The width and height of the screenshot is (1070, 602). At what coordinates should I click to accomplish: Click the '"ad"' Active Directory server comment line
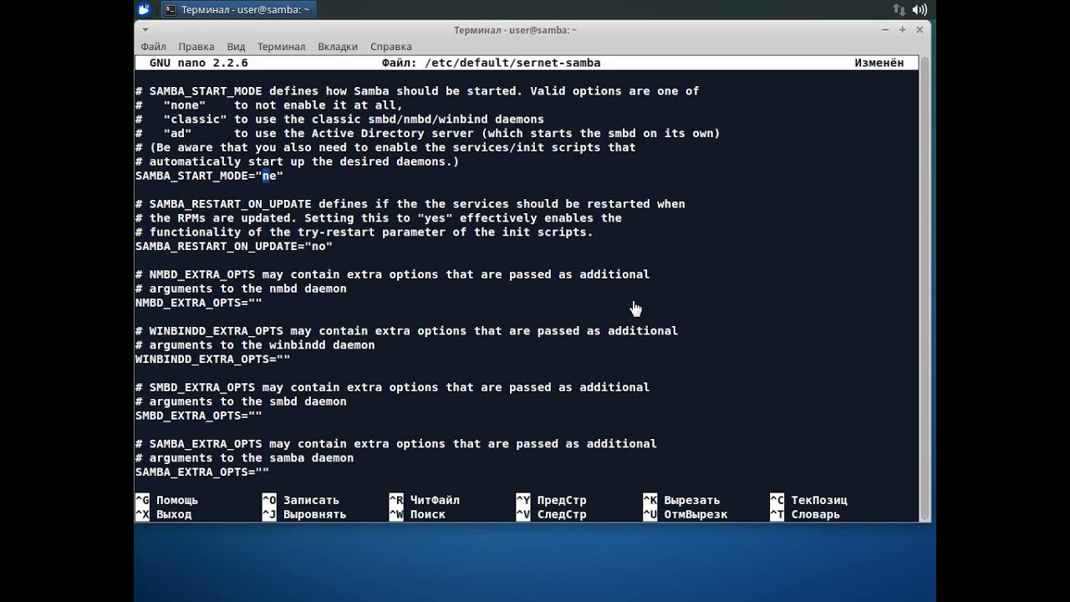pos(428,134)
